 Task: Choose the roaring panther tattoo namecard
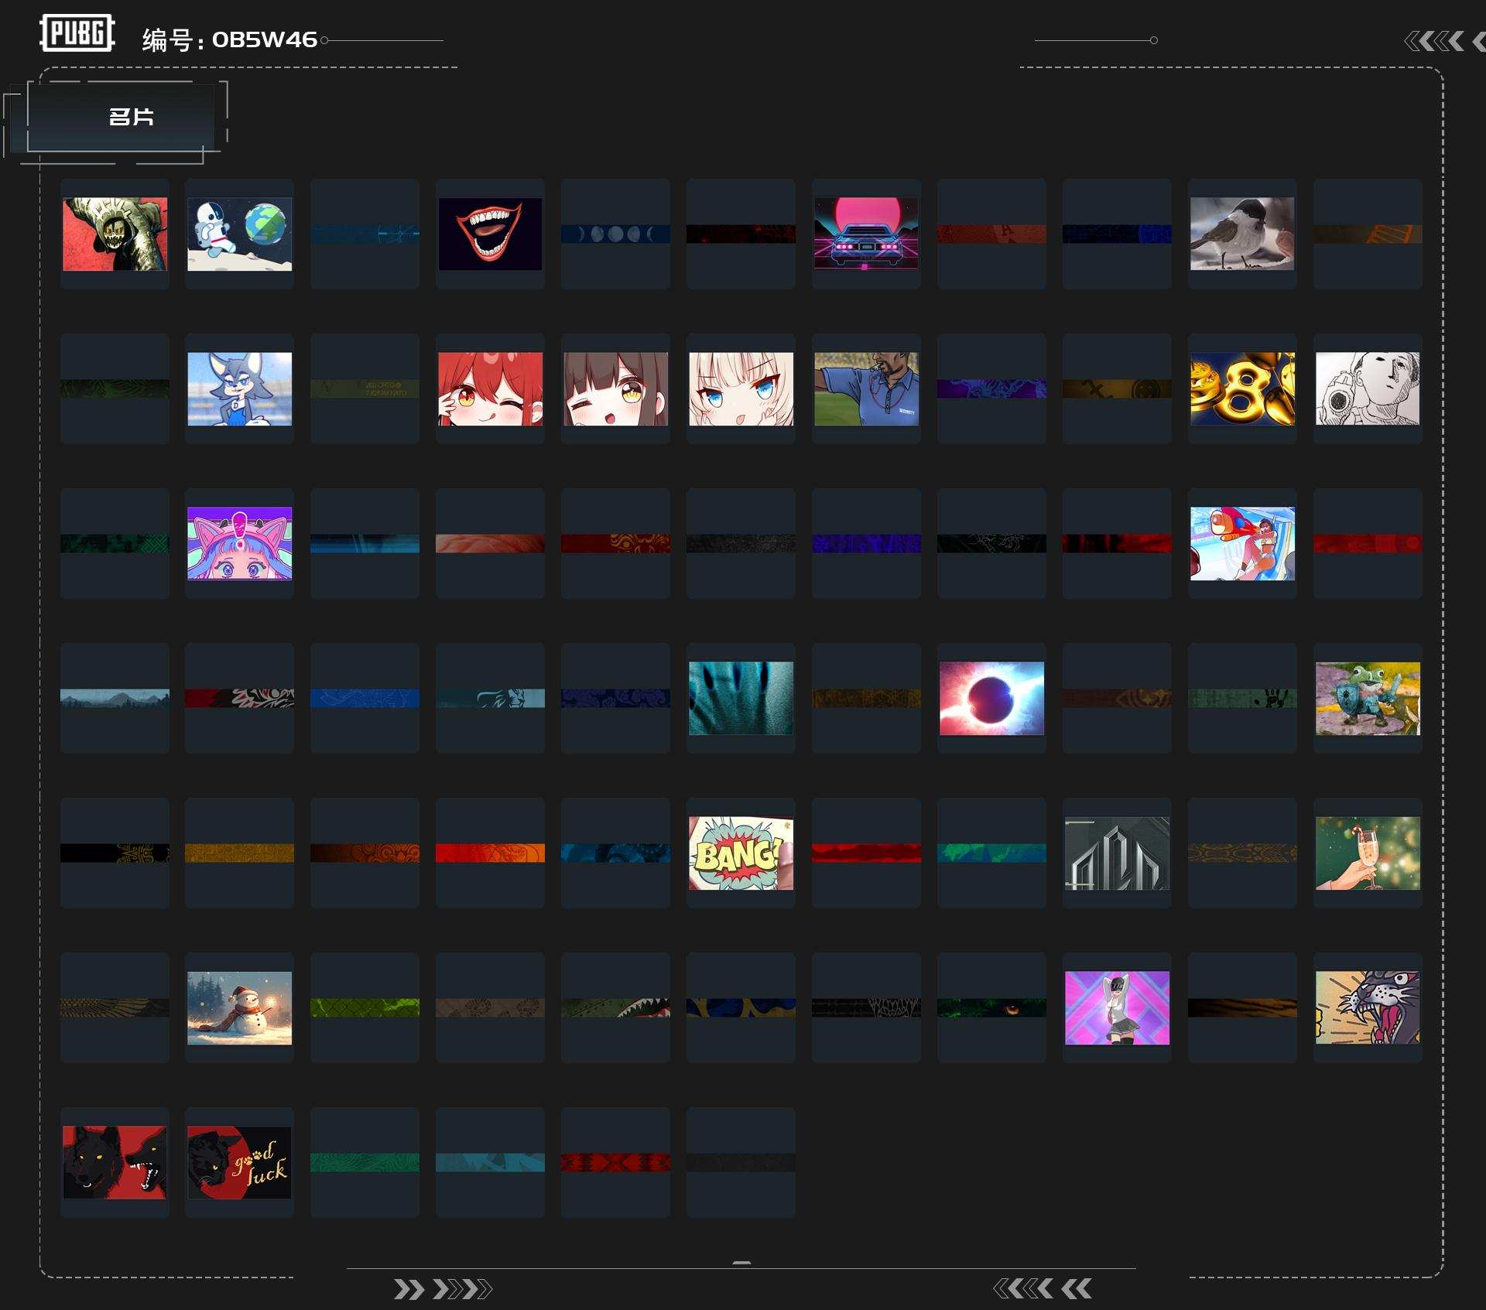pyautogui.click(x=1368, y=1007)
